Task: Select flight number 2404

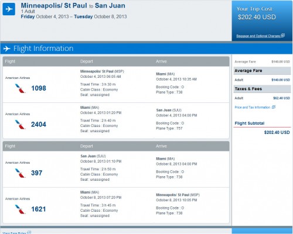Action: pos(39,125)
